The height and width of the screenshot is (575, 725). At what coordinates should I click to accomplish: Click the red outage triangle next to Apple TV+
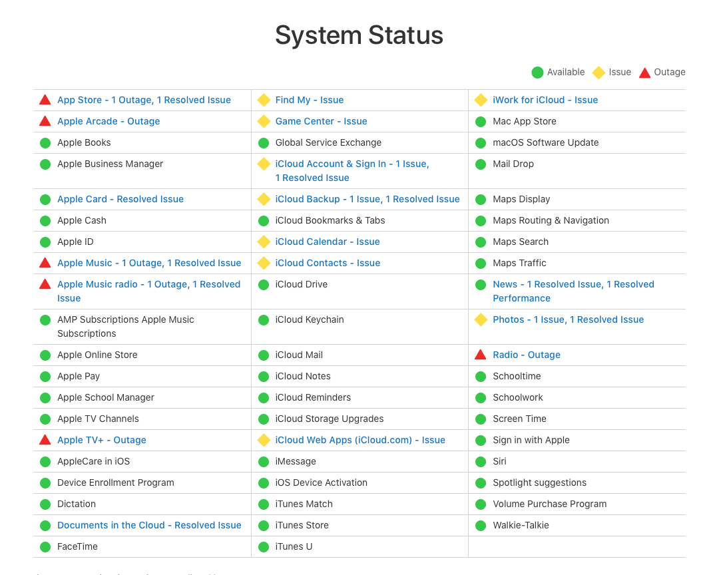point(45,440)
